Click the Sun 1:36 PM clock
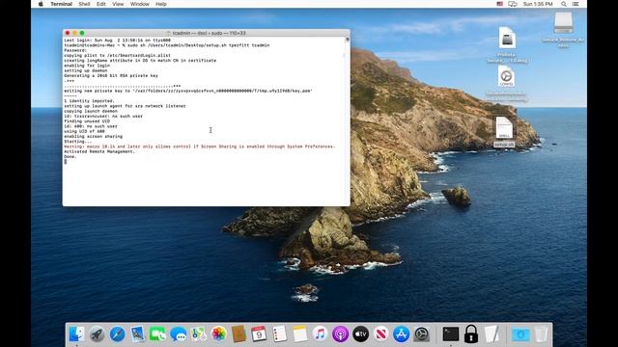This screenshot has width=618, height=347. (538, 4)
